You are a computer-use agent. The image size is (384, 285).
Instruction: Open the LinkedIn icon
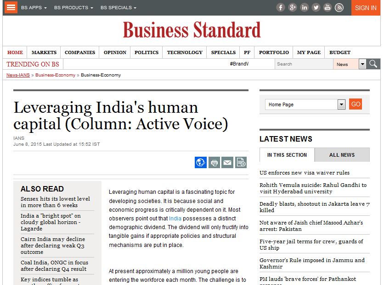click(304, 8)
